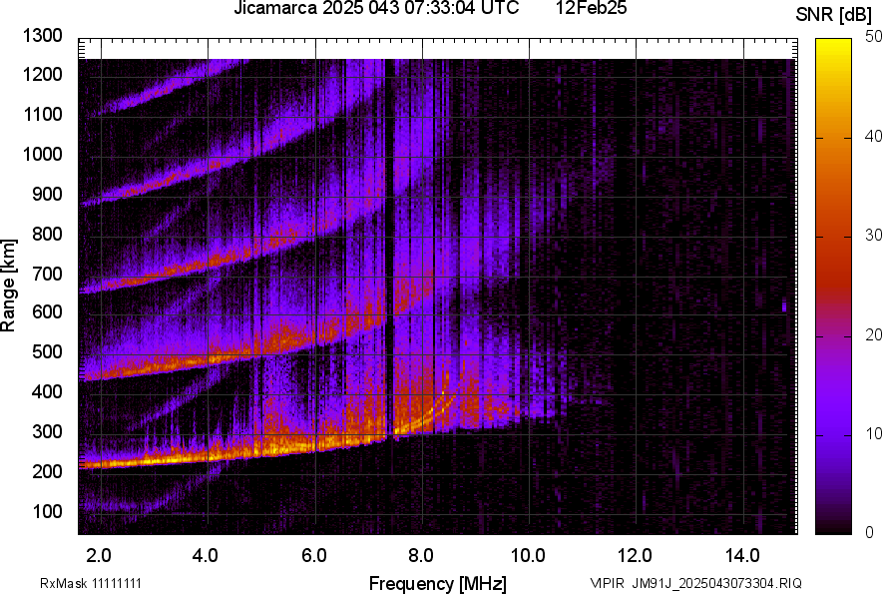Click x-axis tick label '6.0'
The width and height of the screenshot is (882, 594).
pos(314,556)
